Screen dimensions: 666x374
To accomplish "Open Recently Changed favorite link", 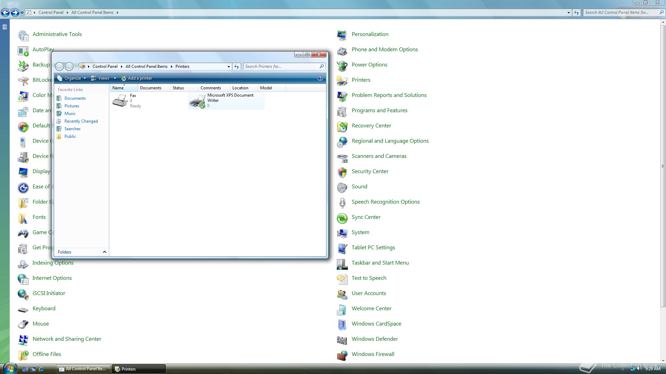I will point(81,121).
